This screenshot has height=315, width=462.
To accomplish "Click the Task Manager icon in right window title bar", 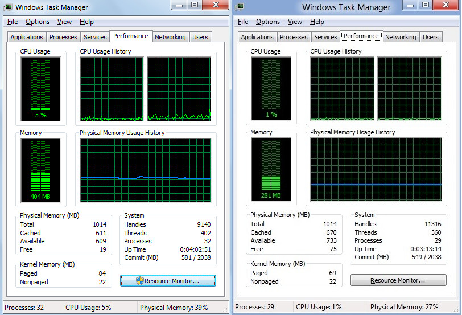I will point(240,6).
